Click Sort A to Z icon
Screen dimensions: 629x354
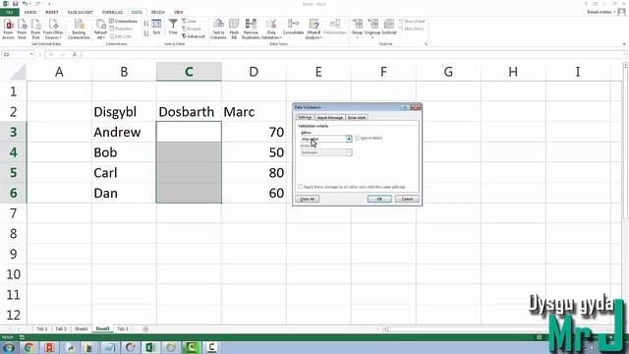pos(146,24)
